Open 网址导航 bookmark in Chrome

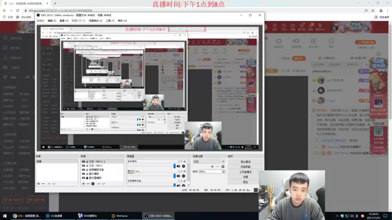pos(24,17)
